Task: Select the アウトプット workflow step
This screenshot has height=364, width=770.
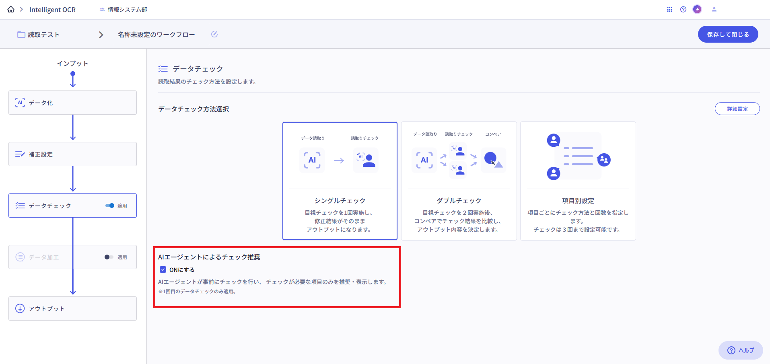Action: (x=72, y=308)
